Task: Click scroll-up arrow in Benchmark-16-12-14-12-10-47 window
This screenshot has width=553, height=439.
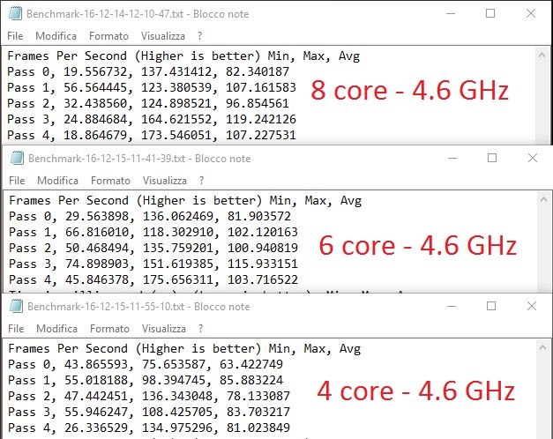Action: click(542, 55)
